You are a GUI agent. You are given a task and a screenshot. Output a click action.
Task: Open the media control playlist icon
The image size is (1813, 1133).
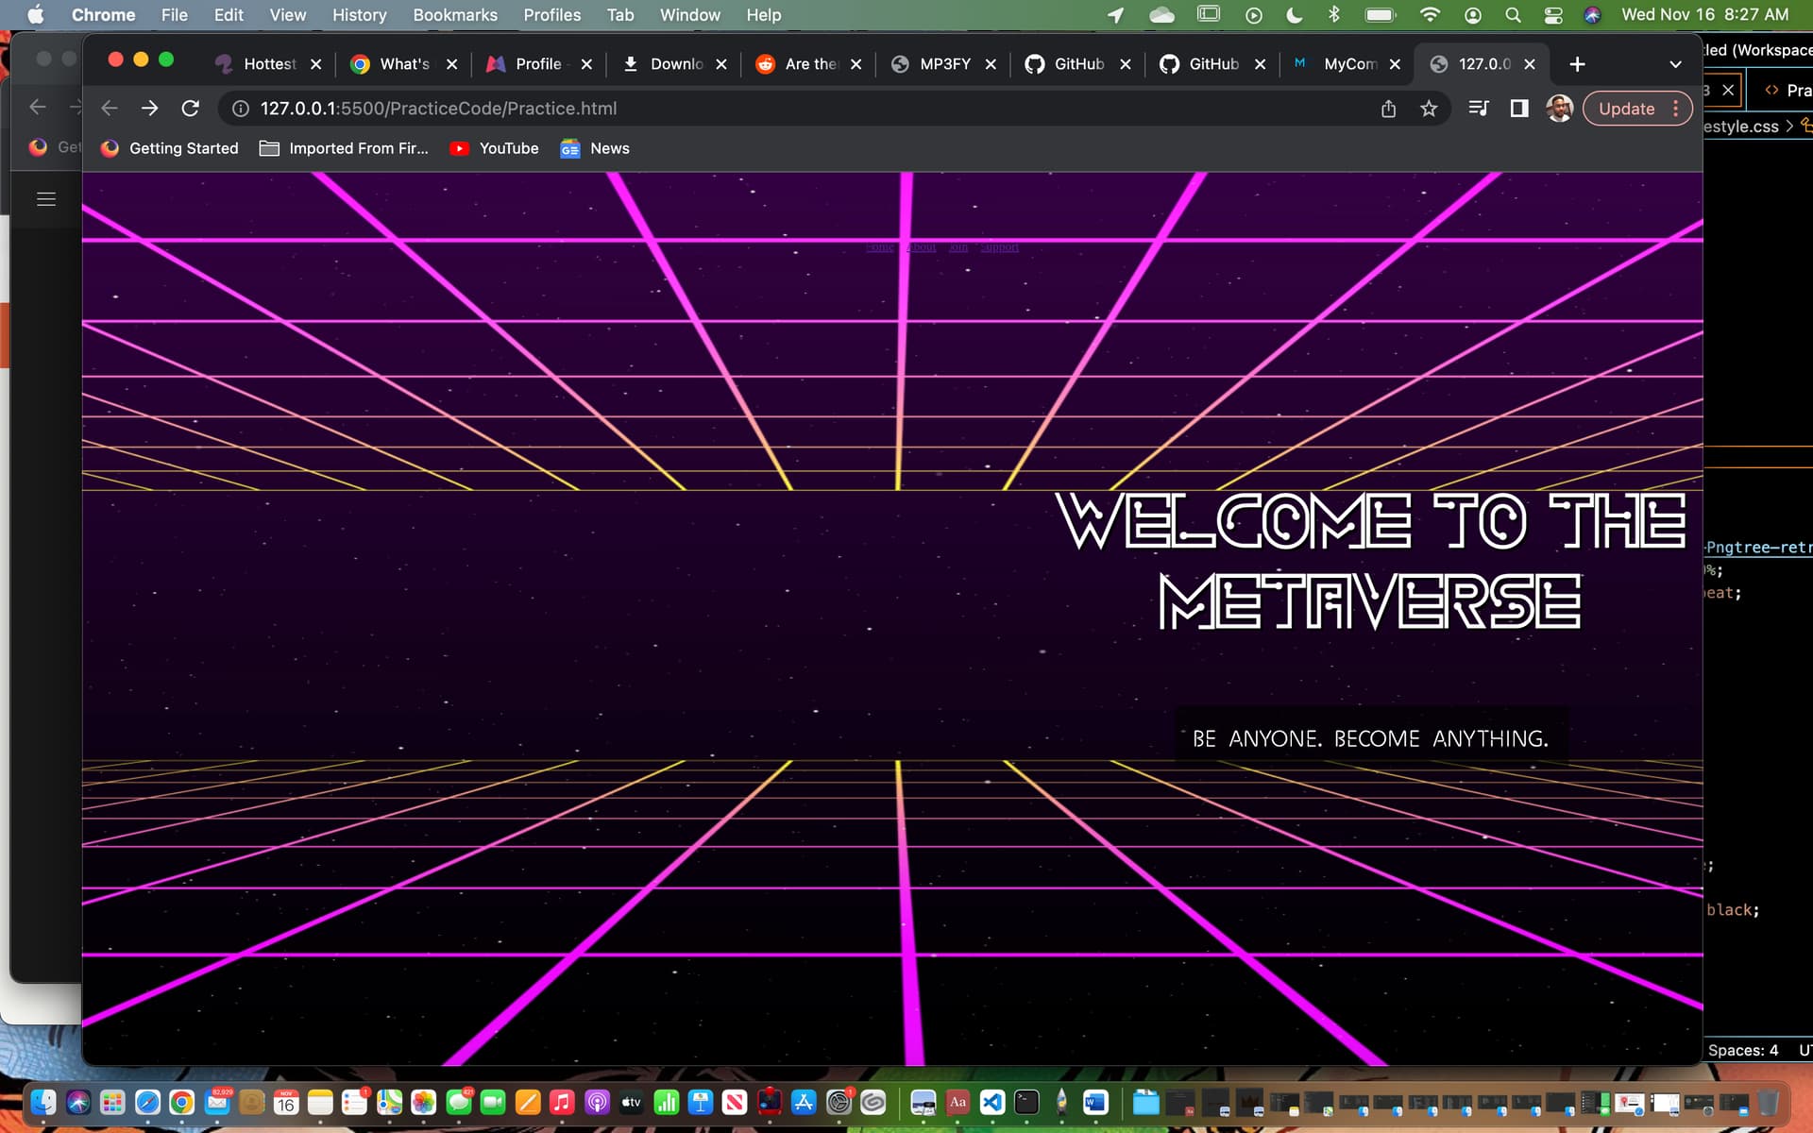[1479, 109]
